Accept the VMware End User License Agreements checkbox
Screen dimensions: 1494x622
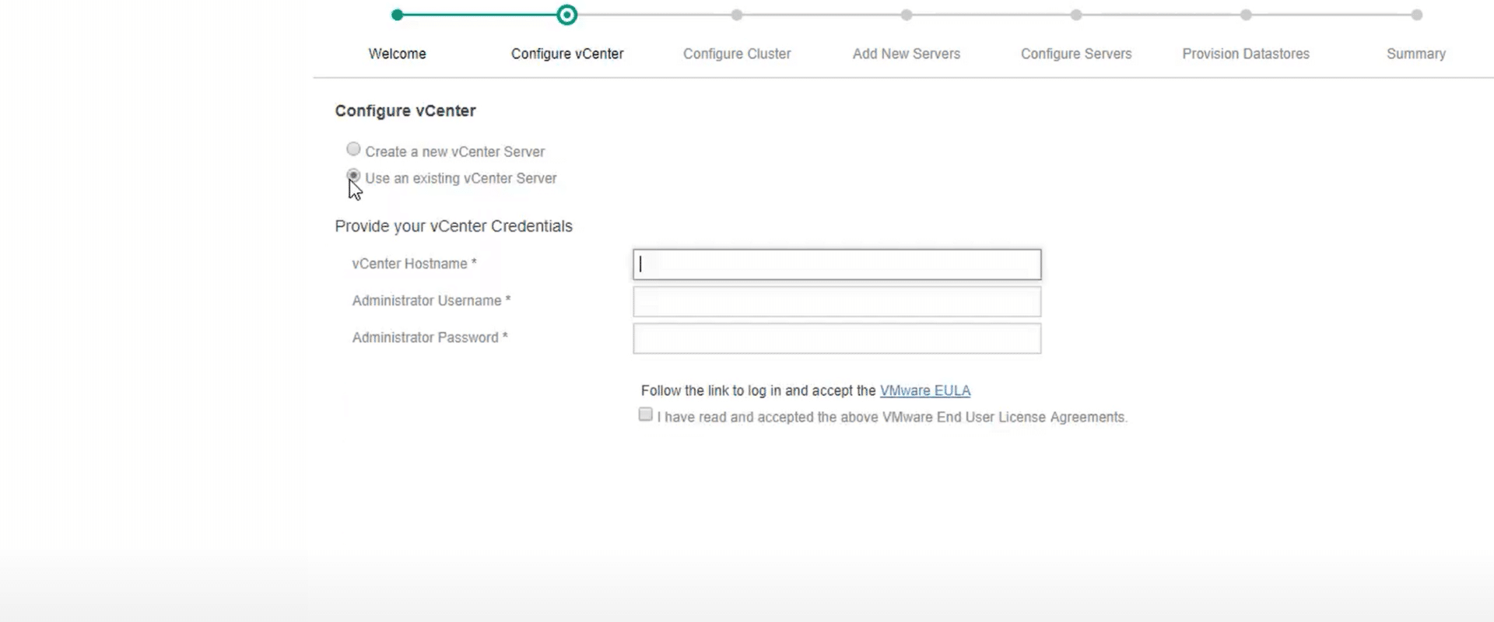[646, 414]
